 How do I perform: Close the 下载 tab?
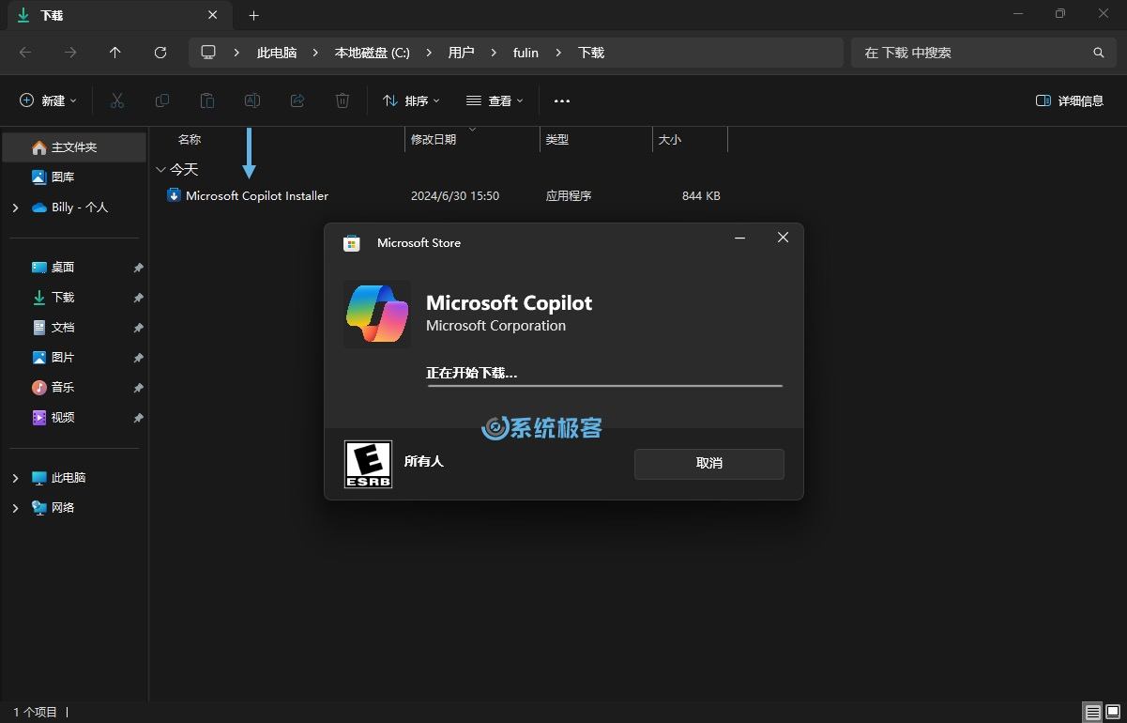213,15
